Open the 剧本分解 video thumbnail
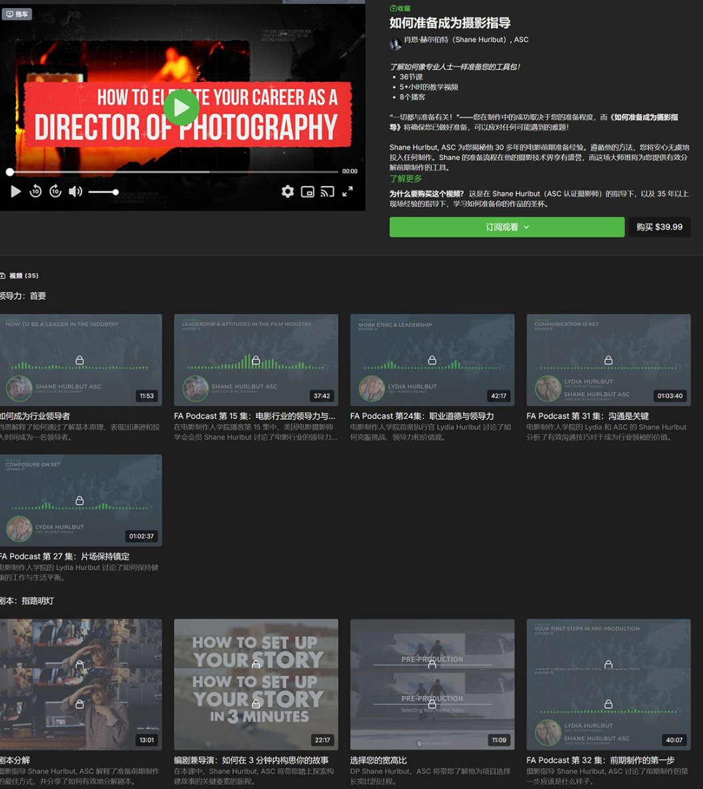The height and width of the screenshot is (789, 703). click(81, 684)
